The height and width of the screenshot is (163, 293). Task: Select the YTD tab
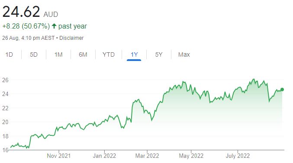(108, 54)
